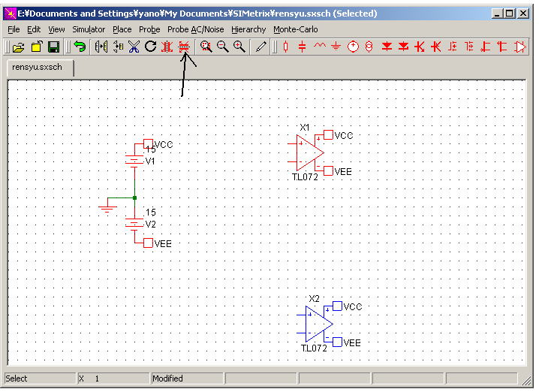Place a P-channel MOSFET from the toolbar
The image size is (539, 392).
469,47
